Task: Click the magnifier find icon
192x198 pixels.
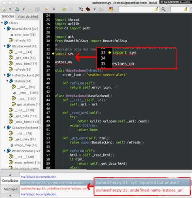Action: (163, 9)
